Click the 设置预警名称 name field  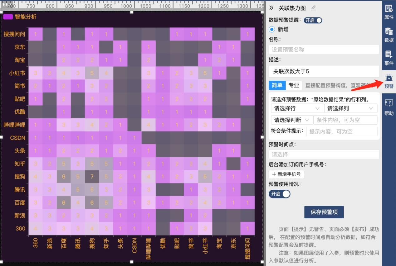click(324, 50)
